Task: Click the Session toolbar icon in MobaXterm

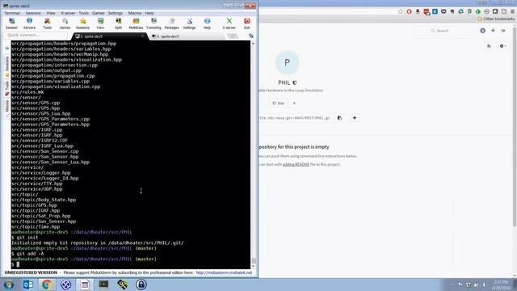Action: 11,23
